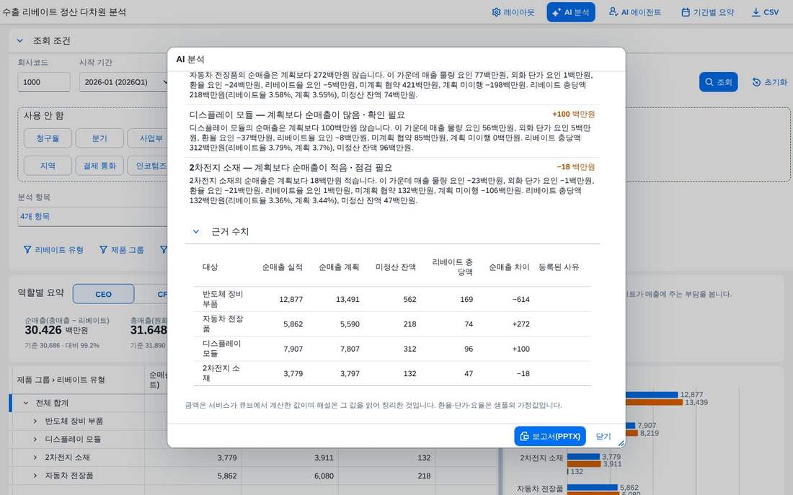Select the 분기 dimension chip
793x495 pixels.
(x=99, y=138)
